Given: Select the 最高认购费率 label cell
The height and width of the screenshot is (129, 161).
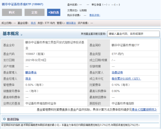Looking at the screenshot, I should [99, 91].
